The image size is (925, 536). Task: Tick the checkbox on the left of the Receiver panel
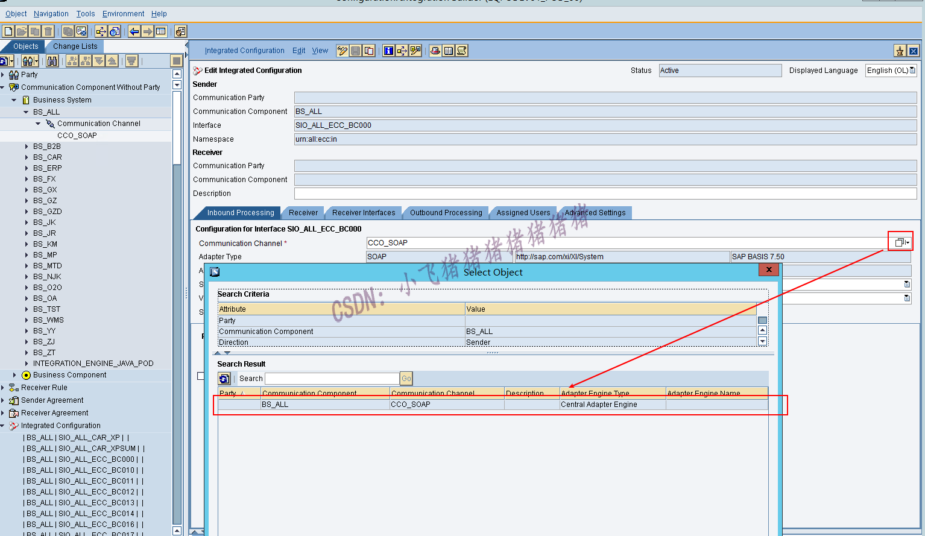point(200,375)
